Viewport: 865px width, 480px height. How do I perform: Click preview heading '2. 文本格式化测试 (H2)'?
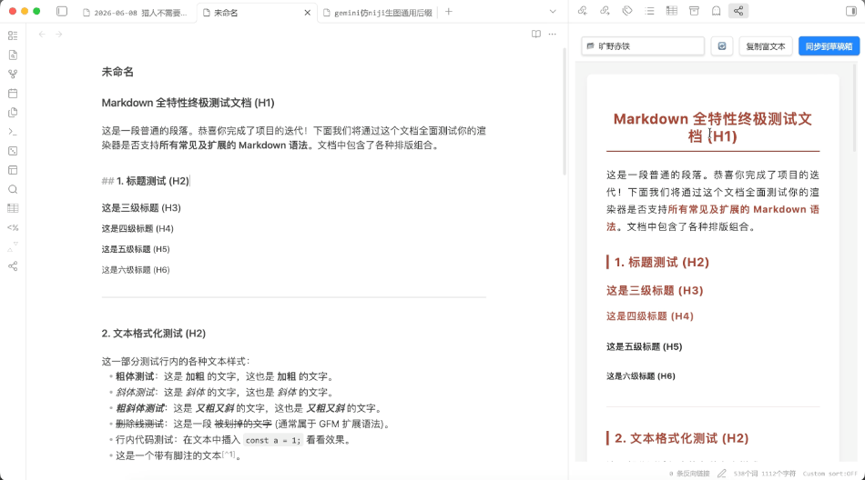[681, 438]
